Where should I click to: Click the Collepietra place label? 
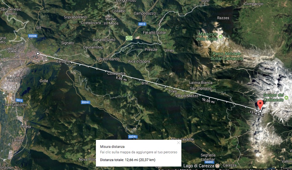(116, 73)
